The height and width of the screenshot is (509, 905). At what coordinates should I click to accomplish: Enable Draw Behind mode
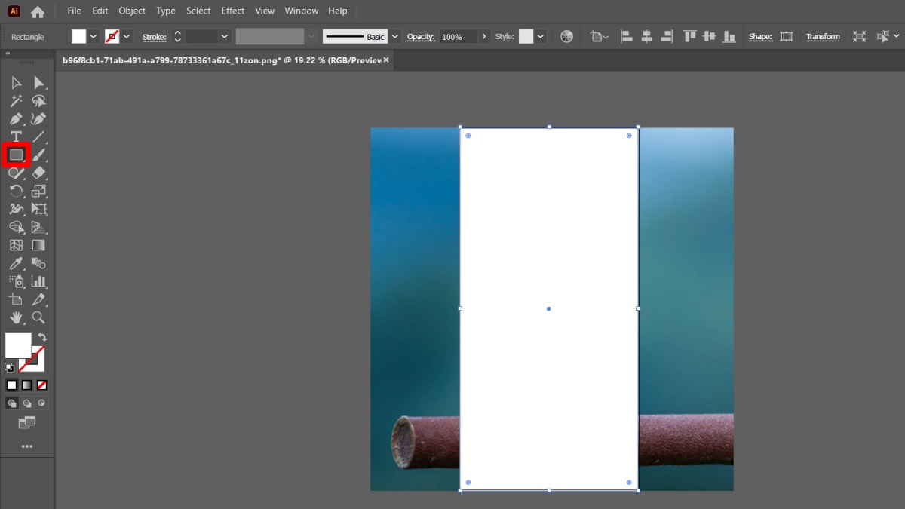(27, 403)
